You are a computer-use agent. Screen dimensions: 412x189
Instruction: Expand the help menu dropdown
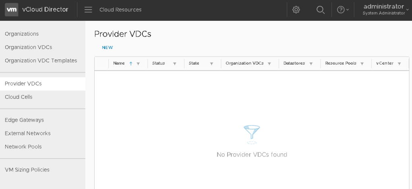[343, 10]
